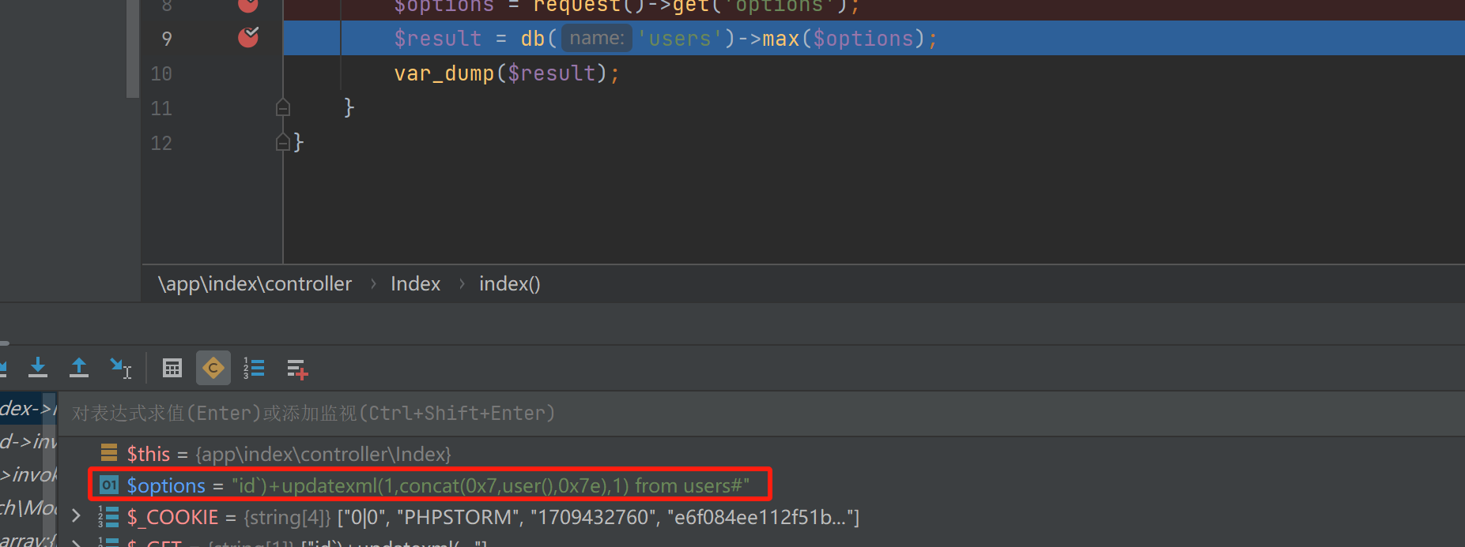Collapse the fold marker on line 12
This screenshot has height=547, width=1465.
click(x=283, y=142)
